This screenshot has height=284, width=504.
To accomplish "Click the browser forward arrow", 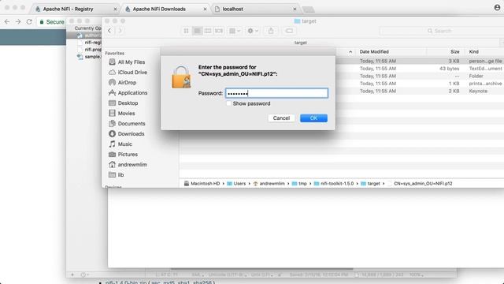I will tap(18, 21).
